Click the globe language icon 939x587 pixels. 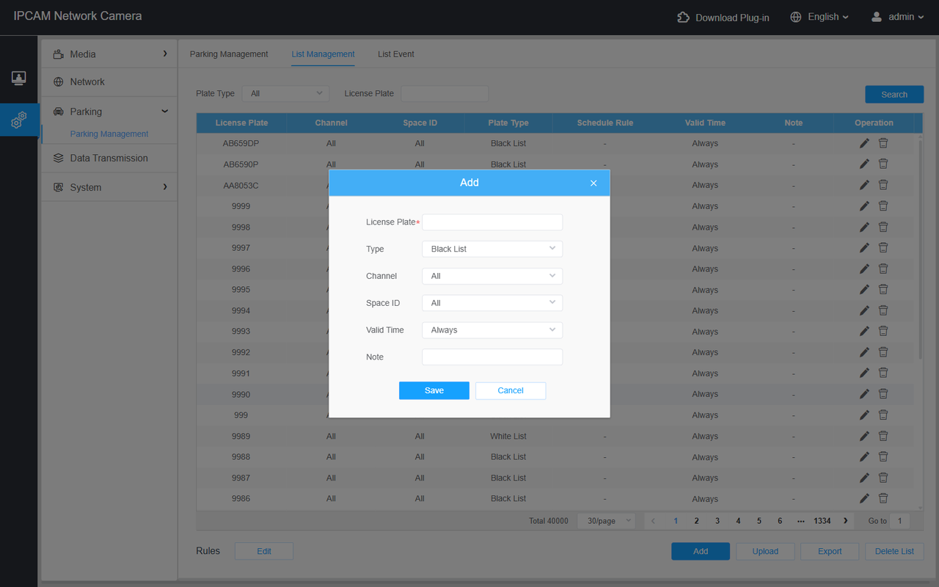796,17
